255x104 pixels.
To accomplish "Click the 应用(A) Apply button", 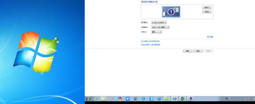I will point(208,51).
